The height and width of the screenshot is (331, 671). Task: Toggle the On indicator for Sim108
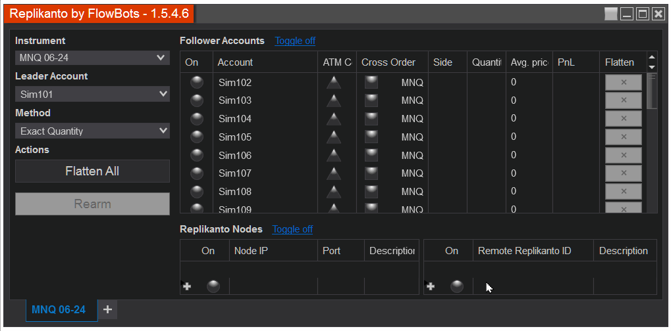197,192
